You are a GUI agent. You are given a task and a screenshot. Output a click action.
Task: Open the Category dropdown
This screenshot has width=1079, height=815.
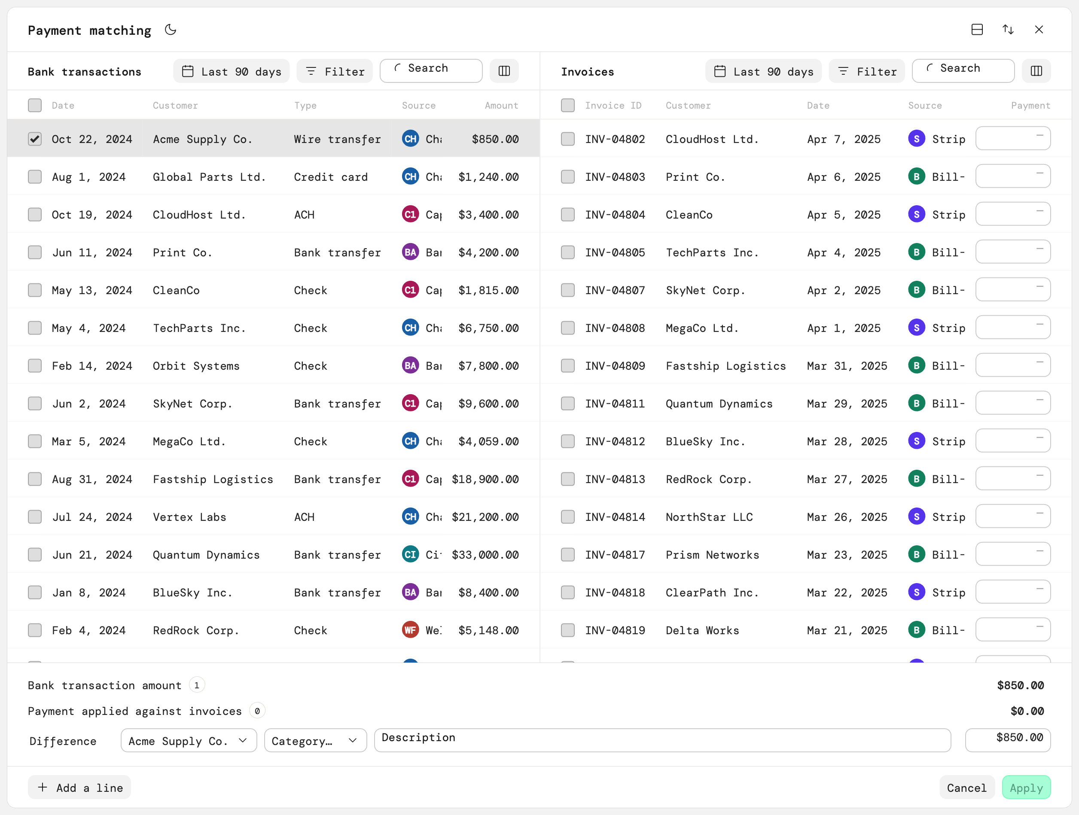[315, 740]
